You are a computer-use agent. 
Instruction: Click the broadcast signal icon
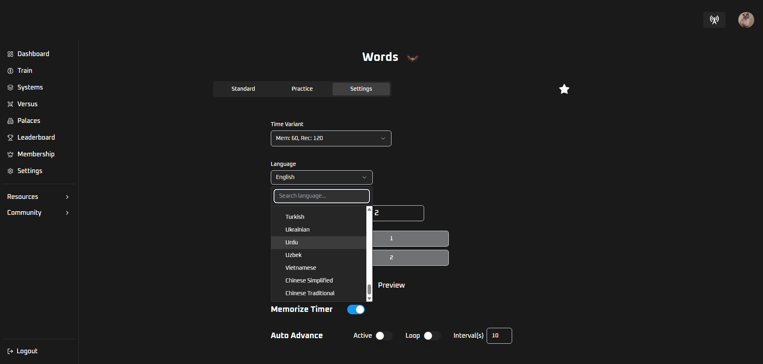(714, 20)
